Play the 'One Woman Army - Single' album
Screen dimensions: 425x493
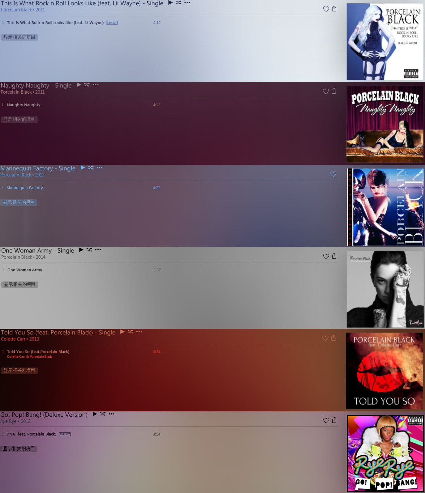(81, 250)
